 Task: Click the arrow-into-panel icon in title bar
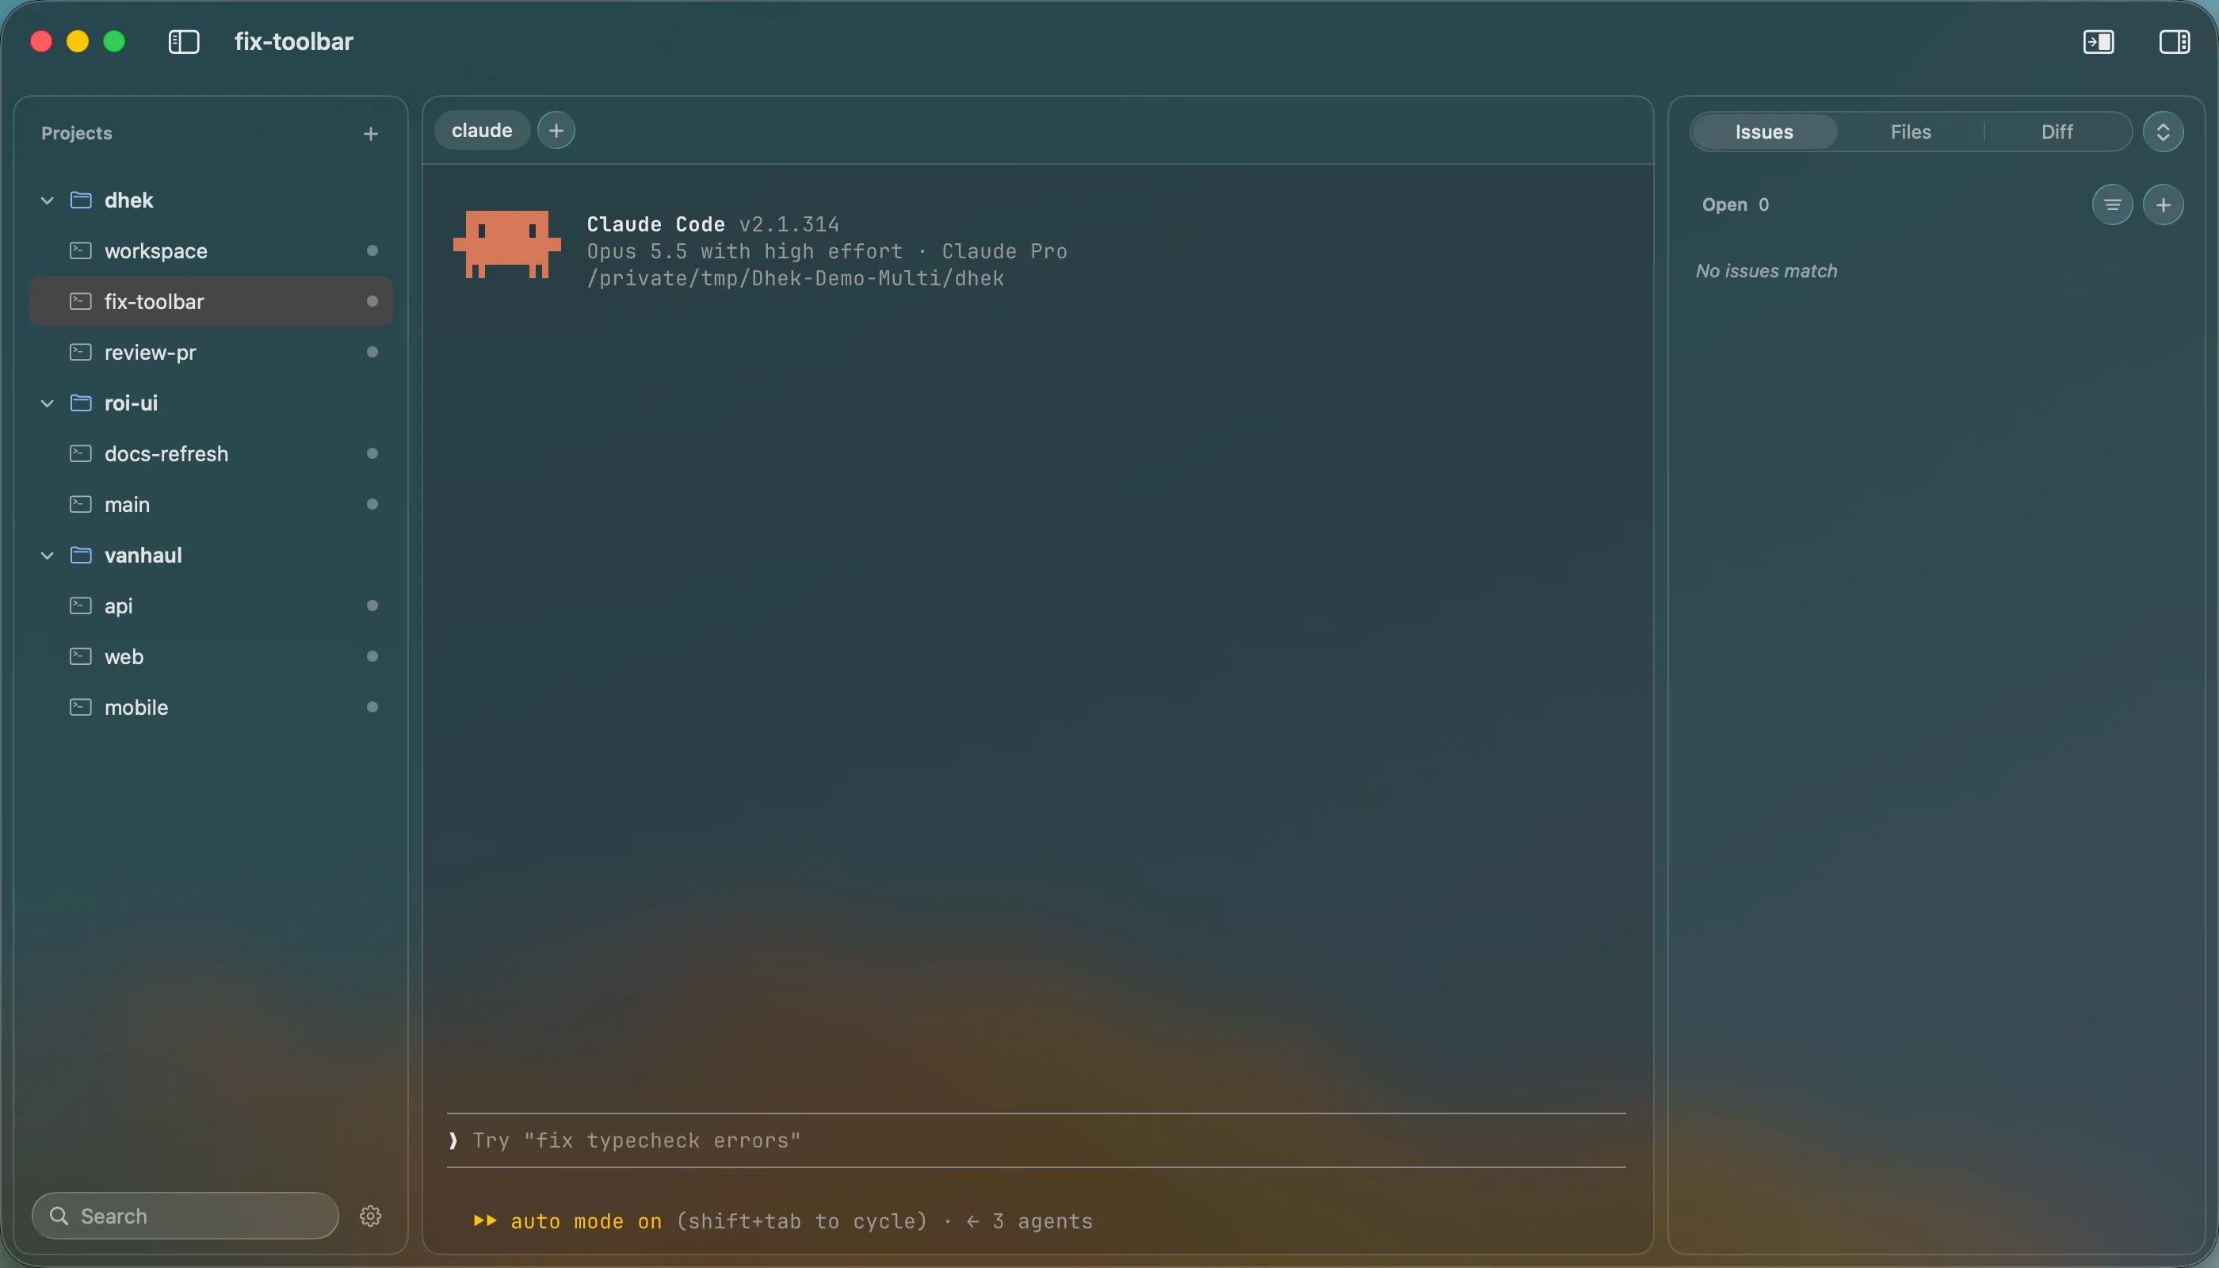point(2098,42)
